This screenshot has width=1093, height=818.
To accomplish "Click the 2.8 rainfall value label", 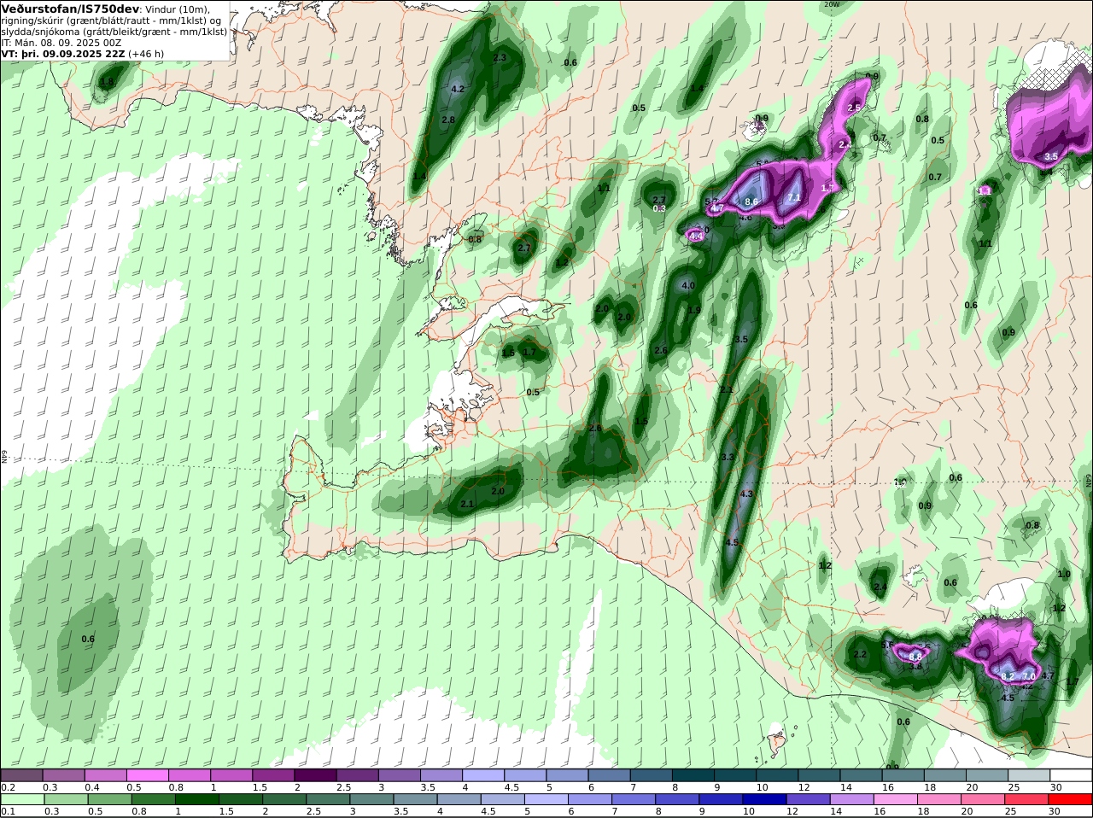I will 448,120.
